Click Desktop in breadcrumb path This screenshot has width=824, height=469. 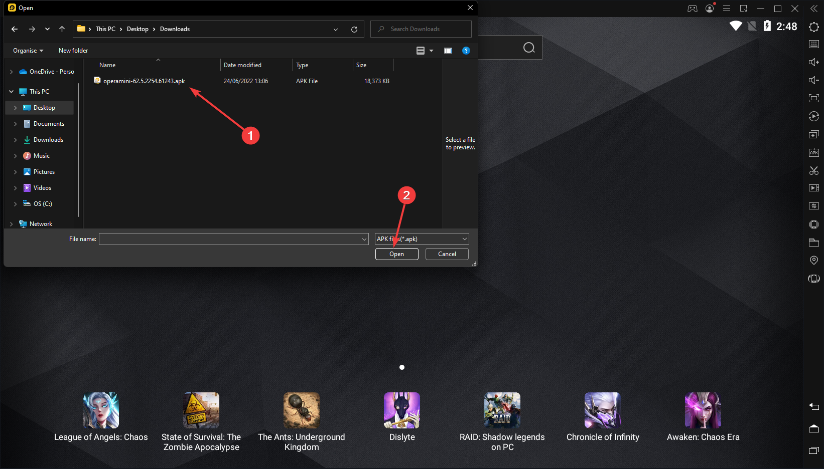click(x=138, y=29)
